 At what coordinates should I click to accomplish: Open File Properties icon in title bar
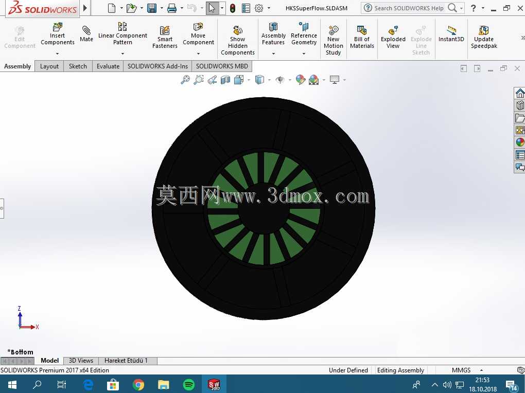point(246,8)
